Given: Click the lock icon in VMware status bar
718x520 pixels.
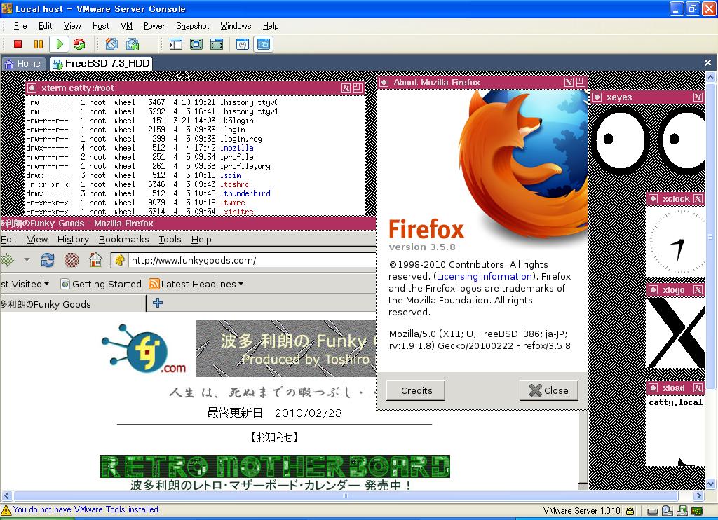Looking at the screenshot, I should [630, 511].
